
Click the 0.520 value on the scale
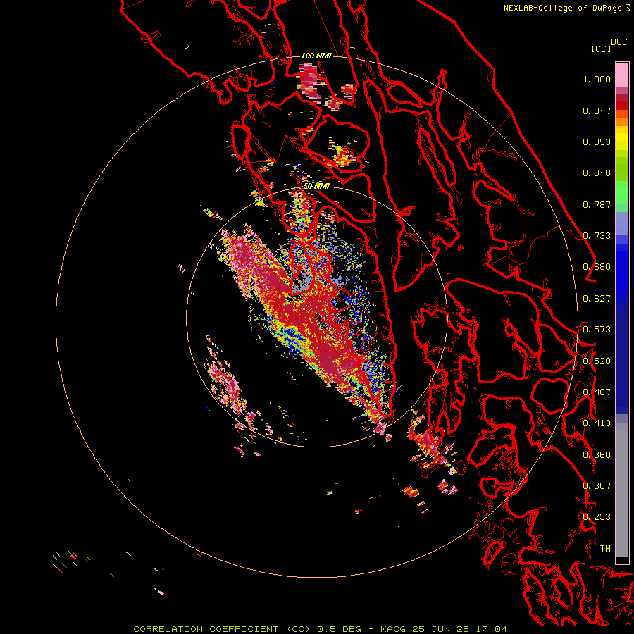point(597,361)
